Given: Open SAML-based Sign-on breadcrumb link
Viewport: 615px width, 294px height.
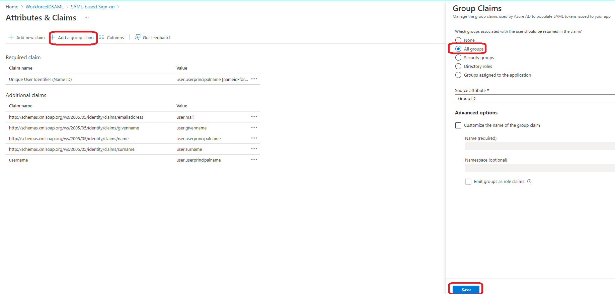Looking at the screenshot, I should [93, 7].
